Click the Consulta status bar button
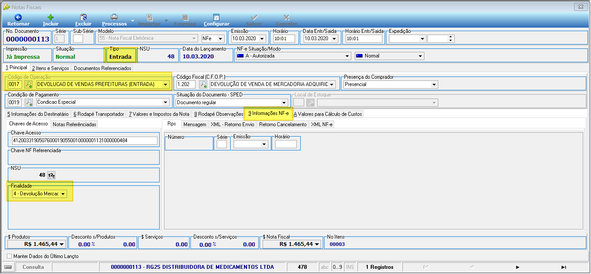Image resolution: width=591 pixels, height=274 pixels. pyautogui.click(x=33, y=267)
